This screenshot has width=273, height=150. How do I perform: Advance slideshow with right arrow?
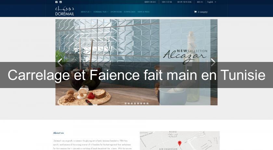[x=213, y=62]
